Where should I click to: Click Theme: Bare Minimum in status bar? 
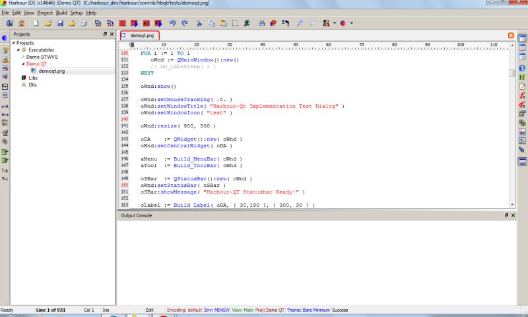click(x=308, y=310)
